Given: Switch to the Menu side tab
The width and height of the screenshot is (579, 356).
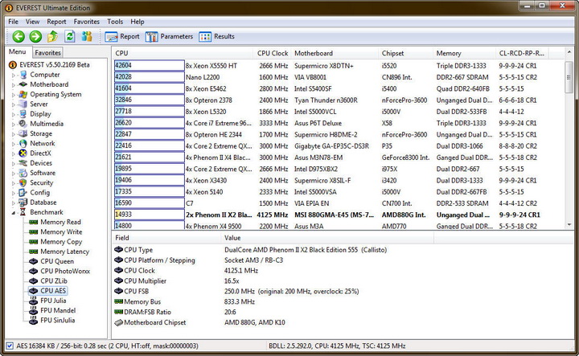Looking at the screenshot, I should (18, 51).
